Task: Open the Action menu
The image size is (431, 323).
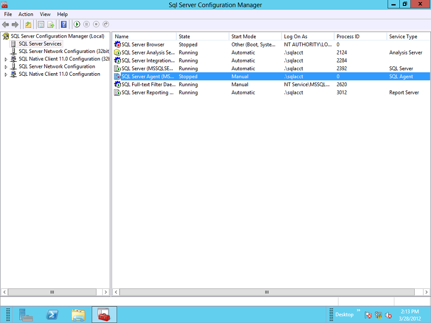Action: click(x=26, y=14)
